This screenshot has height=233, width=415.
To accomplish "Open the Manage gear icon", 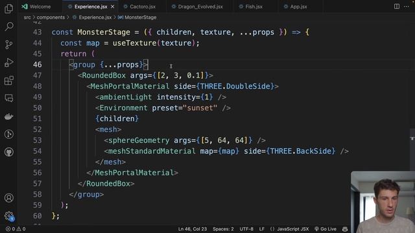I will click(8, 216).
